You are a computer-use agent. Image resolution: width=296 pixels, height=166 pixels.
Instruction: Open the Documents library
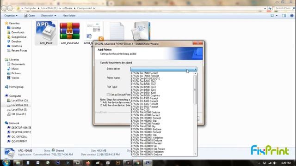pyautogui.click(x=18, y=64)
